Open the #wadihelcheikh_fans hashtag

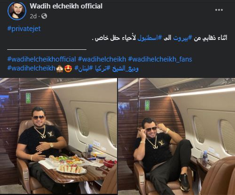pyautogui.click(x=160, y=59)
